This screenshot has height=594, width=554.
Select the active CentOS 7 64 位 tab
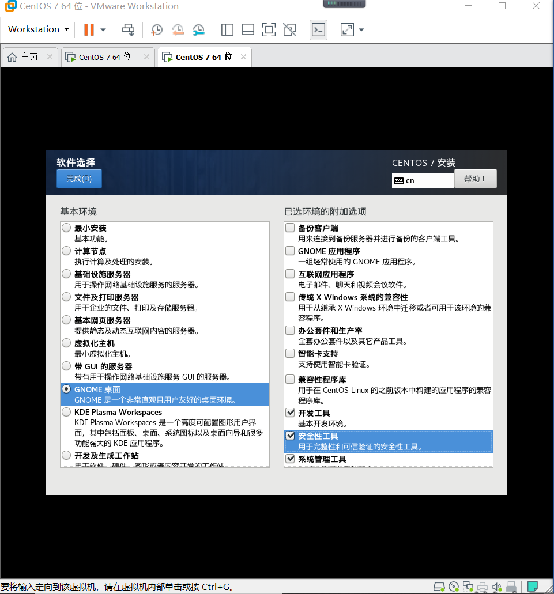click(x=204, y=57)
